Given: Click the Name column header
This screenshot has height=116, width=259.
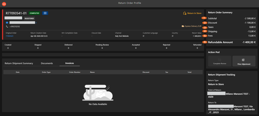Looking at the screenshot, I should (x=92, y=72).
